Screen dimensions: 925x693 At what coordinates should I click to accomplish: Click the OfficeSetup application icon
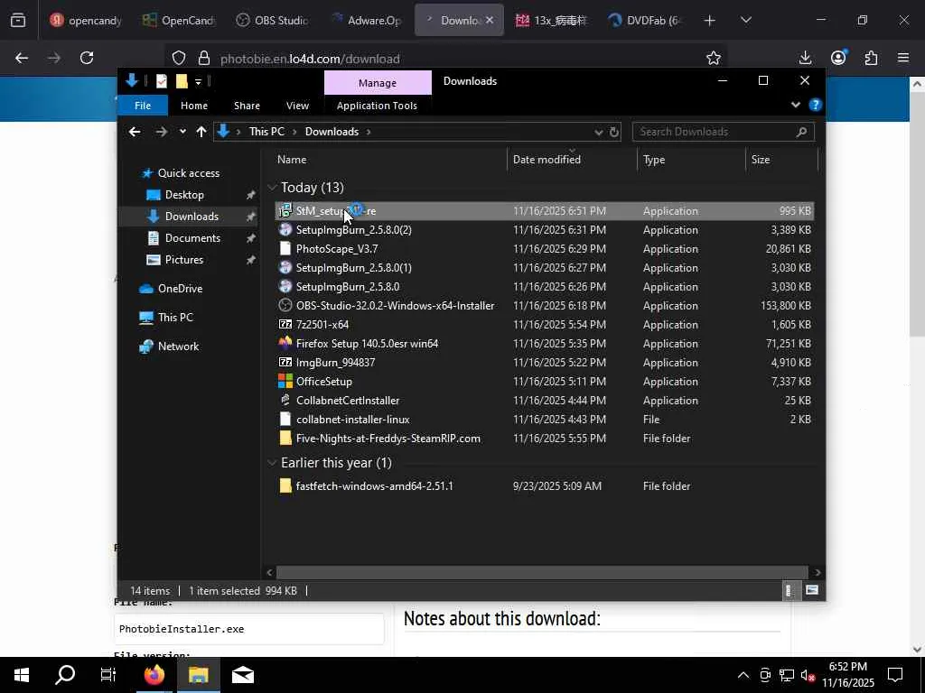pyautogui.click(x=285, y=382)
